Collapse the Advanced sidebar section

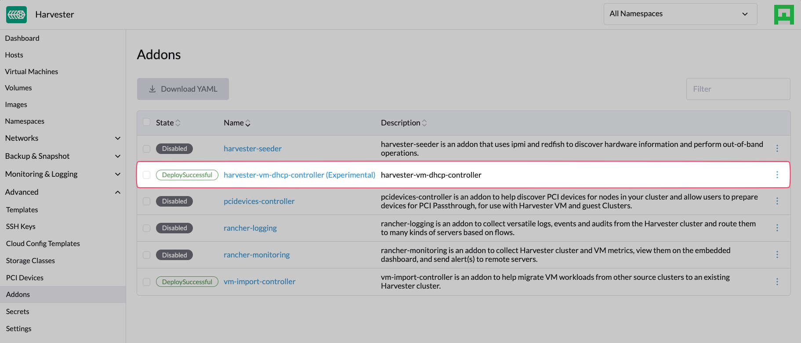(x=117, y=192)
